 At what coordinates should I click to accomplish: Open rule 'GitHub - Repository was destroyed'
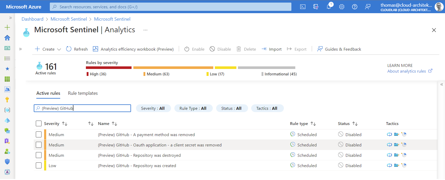point(139,155)
